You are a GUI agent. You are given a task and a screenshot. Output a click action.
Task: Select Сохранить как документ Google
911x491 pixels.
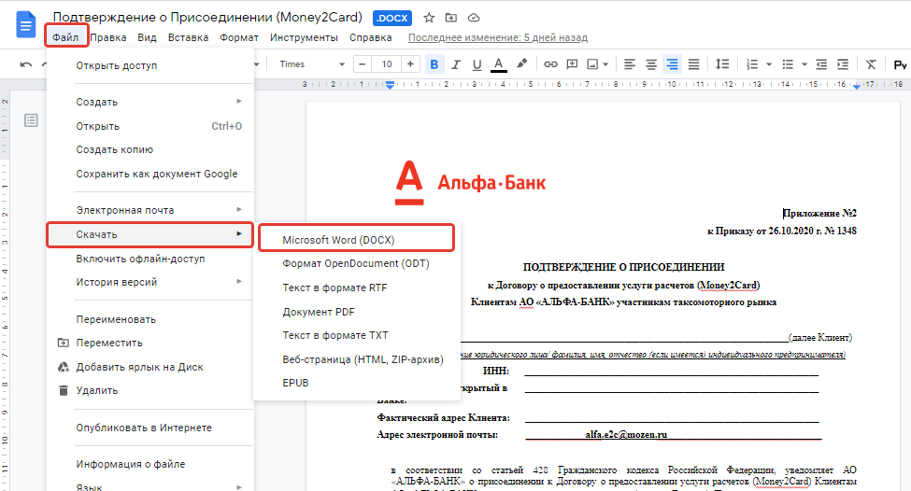click(149, 174)
